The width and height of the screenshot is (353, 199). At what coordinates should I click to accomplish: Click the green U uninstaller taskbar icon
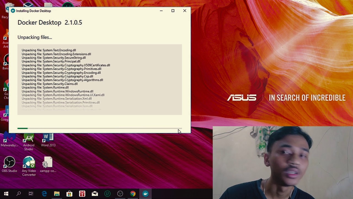[x=108, y=194]
